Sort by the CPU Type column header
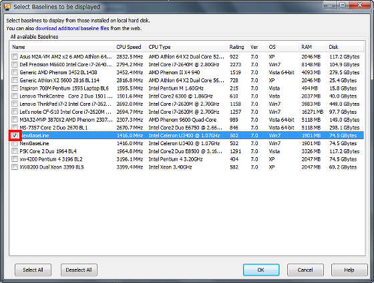Image resolution: width=374 pixels, height=283 pixels. (186, 47)
